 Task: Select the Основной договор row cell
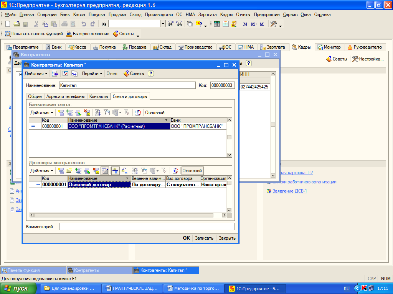[99, 185]
